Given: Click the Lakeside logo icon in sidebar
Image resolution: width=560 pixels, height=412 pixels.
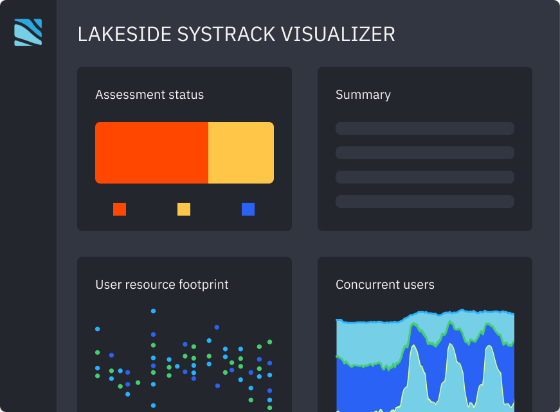Looking at the screenshot, I should click(x=28, y=33).
